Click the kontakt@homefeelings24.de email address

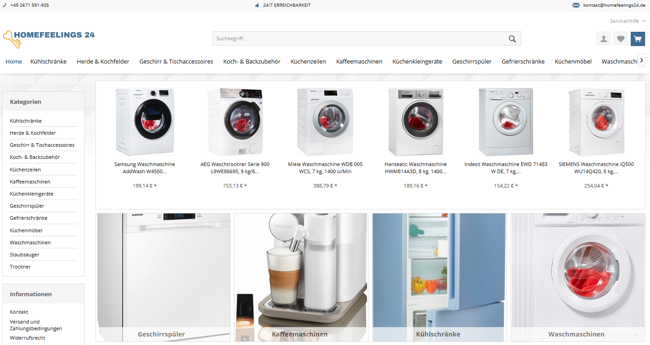[614, 5]
